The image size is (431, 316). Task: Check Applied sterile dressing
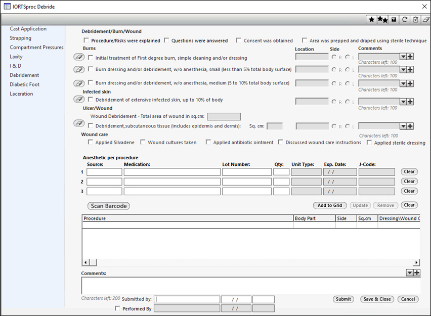point(369,143)
